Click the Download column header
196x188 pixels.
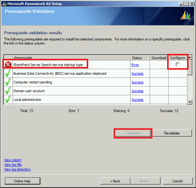[x=159, y=58]
